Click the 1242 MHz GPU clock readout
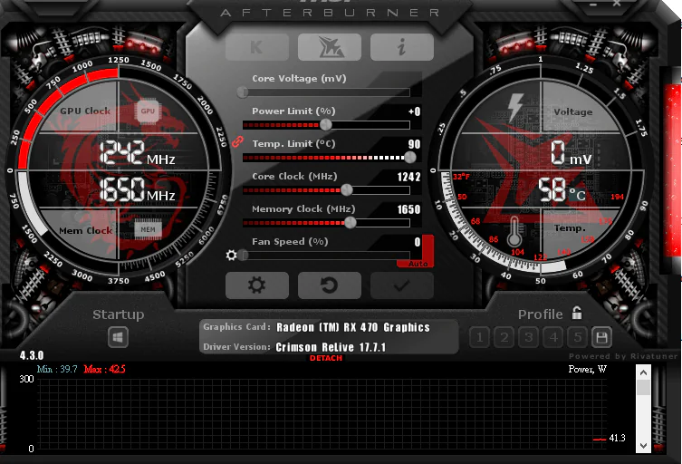The image size is (682, 464). (x=137, y=153)
